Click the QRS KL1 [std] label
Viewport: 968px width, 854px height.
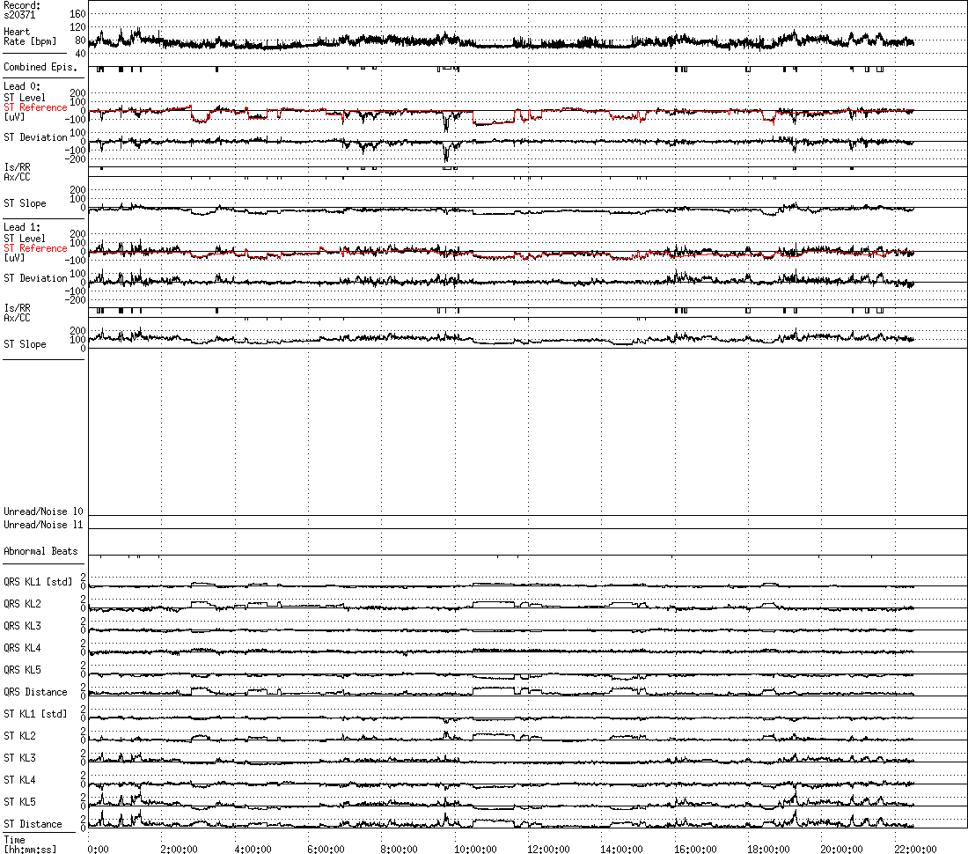click(38, 582)
